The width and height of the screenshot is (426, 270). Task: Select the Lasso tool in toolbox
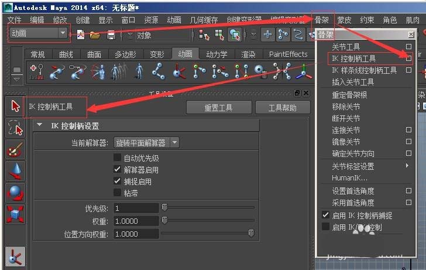[15, 128]
